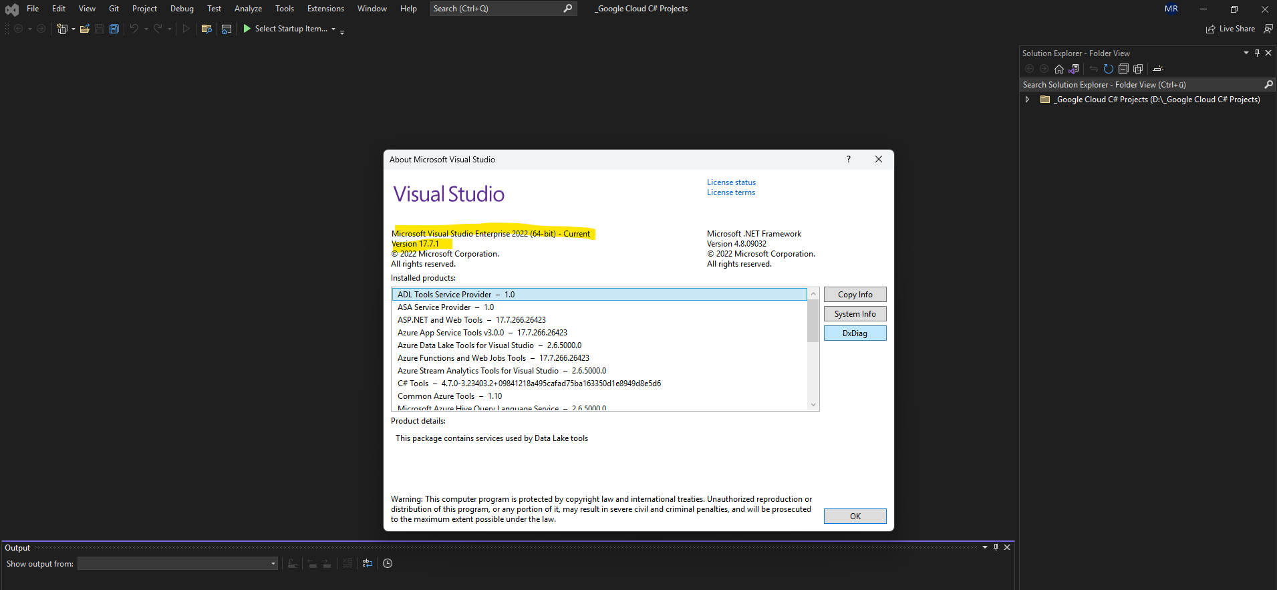Toggle Show All Files in Solution Explorer
1277x590 pixels.
click(1138, 69)
